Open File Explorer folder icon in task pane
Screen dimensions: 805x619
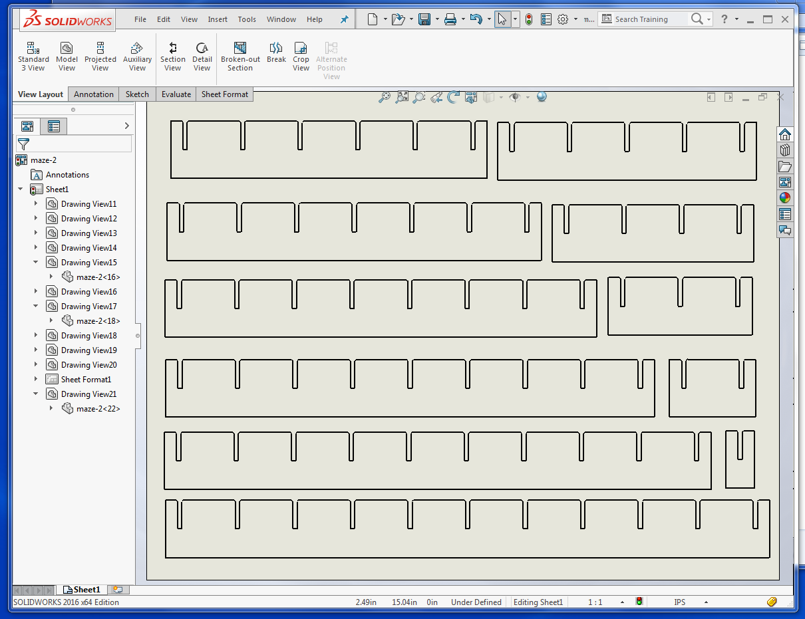[785, 166]
